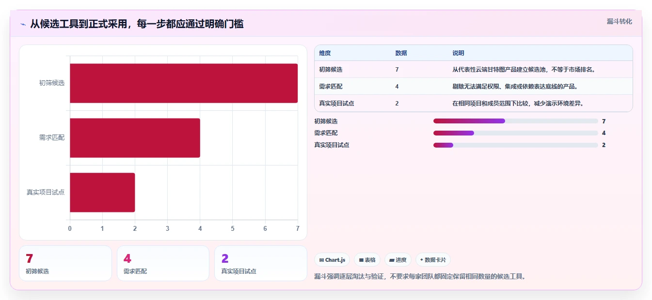Click the x-axis tick labeled 3
The height and width of the screenshot is (300, 652).
[x=168, y=228]
